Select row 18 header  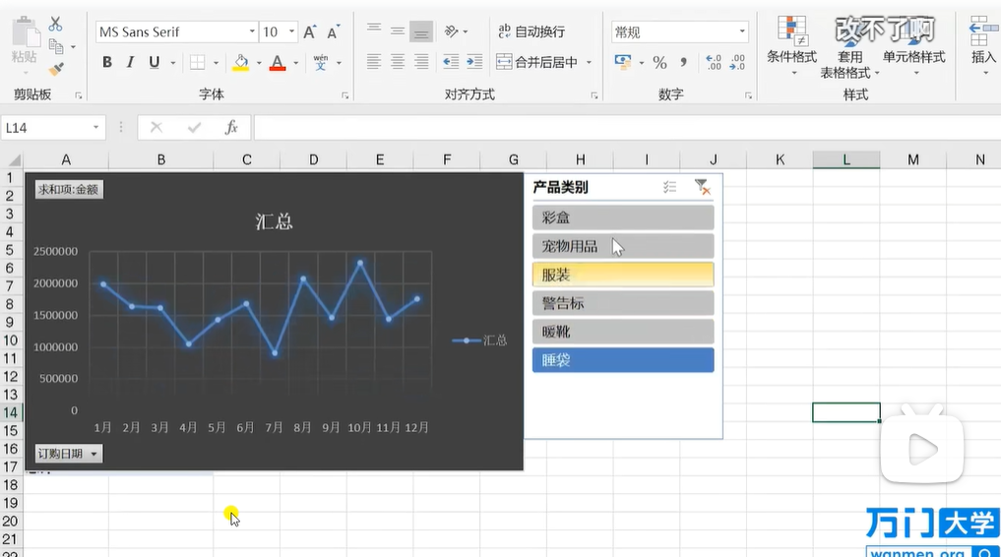10,485
